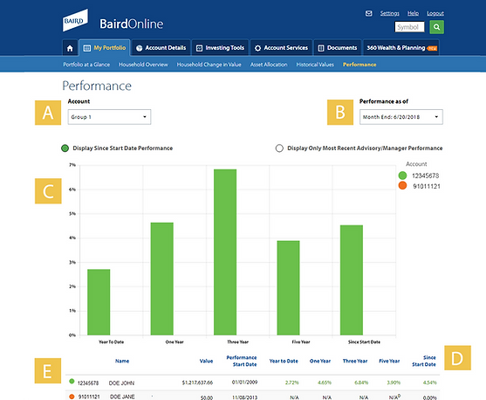The height and width of the screenshot is (400, 486).
Task: Open the Account Services tab
Action: coord(281,48)
